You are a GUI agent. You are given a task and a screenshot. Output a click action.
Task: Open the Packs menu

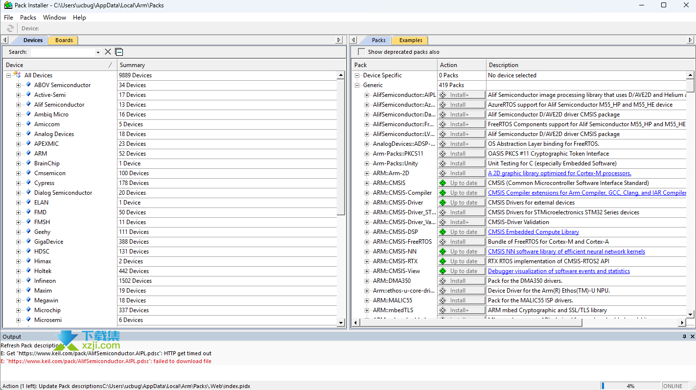[x=28, y=17]
